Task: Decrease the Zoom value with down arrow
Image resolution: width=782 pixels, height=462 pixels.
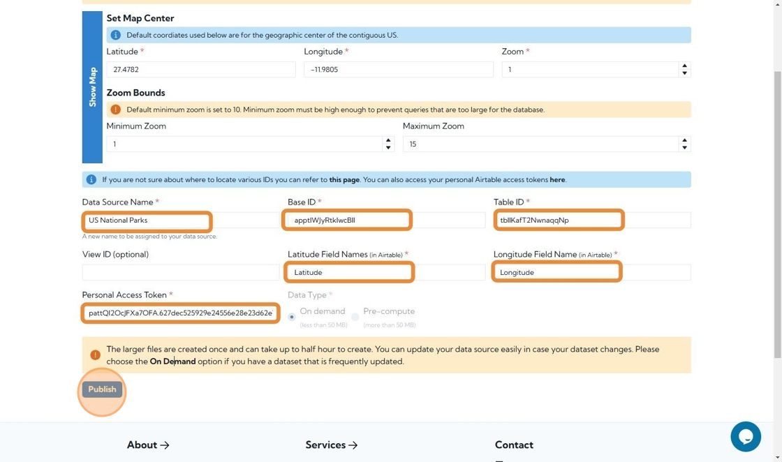Action: 685,73
